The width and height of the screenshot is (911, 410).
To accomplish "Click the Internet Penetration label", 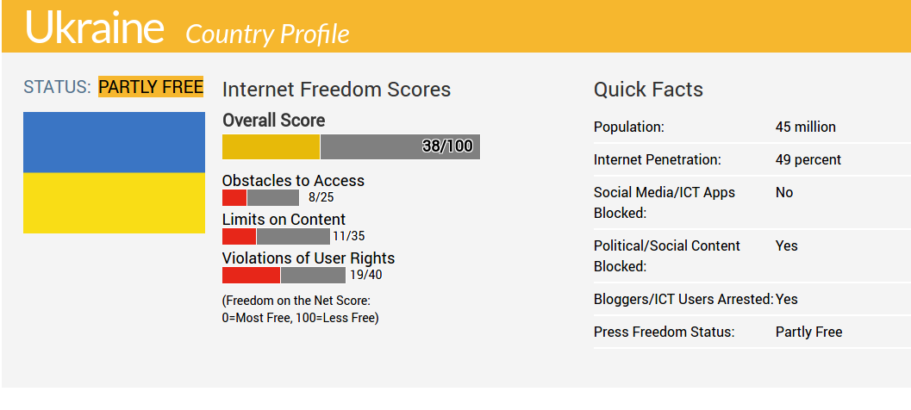I will click(x=657, y=160).
